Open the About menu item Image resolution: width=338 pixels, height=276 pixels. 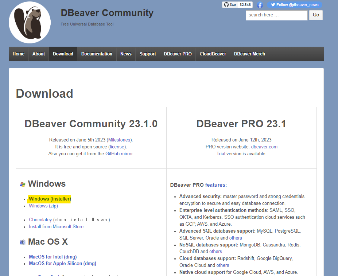coord(39,54)
